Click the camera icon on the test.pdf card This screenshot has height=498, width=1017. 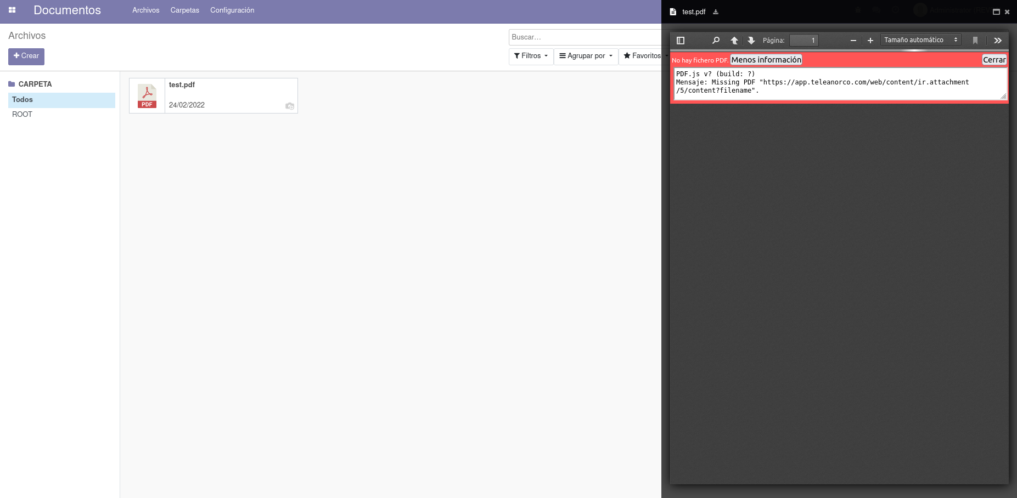coord(290,106)
